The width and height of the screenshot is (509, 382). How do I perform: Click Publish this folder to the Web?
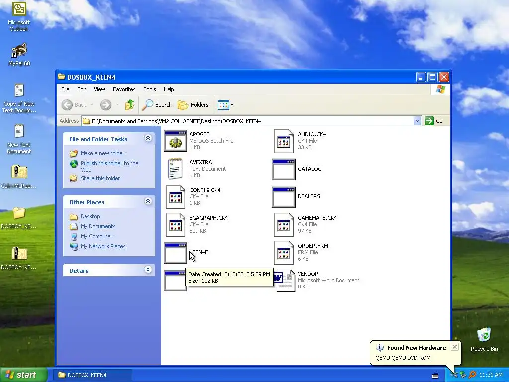tap(109, 166)
